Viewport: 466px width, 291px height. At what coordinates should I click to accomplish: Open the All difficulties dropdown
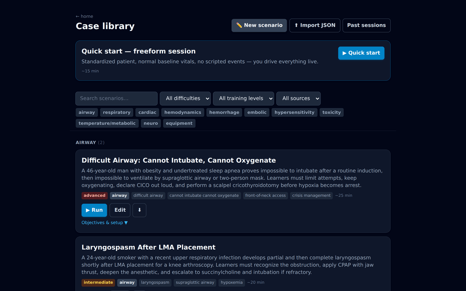tap(185, 99)
